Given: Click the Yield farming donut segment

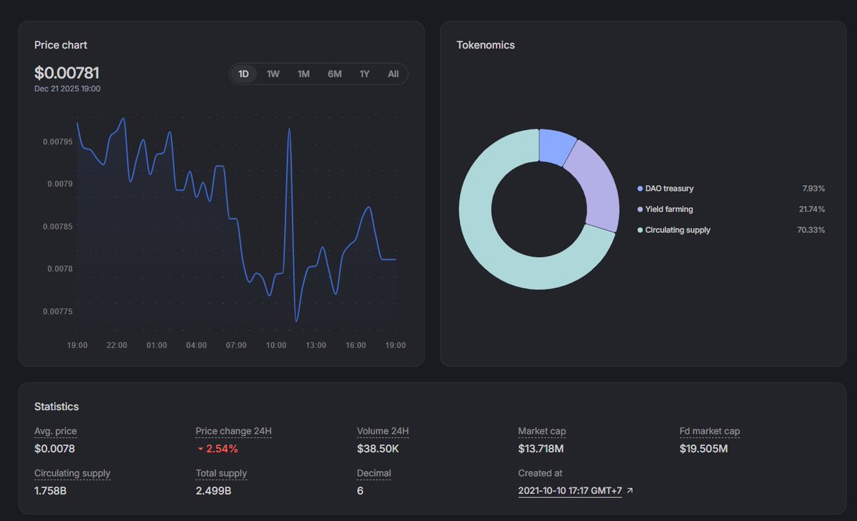Looking at the screenshot, I should pyautogui.click(x=596, y=186).
